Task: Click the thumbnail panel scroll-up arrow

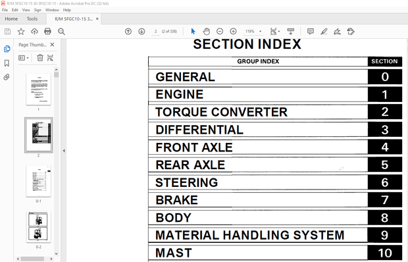Action: coord(56,70)
